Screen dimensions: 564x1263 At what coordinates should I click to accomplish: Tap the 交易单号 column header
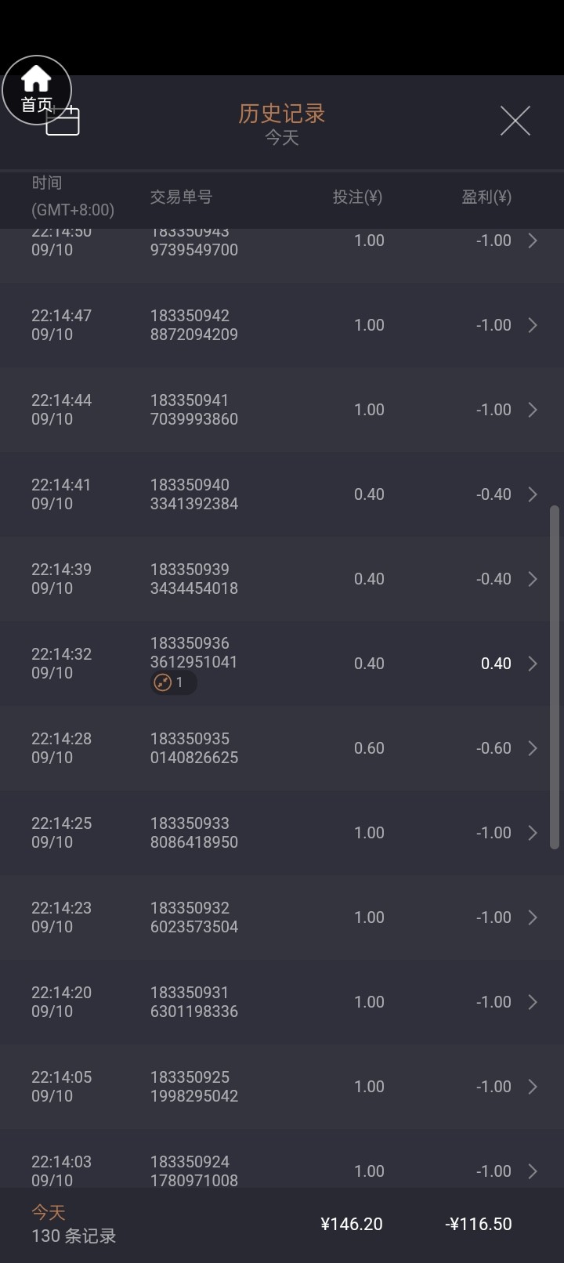tap(181, 197)
